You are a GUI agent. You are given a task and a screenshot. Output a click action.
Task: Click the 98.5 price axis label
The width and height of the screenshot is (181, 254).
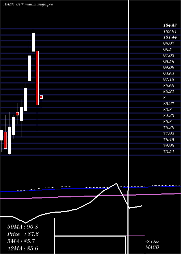pyautogui.click(x=168, y=50)
